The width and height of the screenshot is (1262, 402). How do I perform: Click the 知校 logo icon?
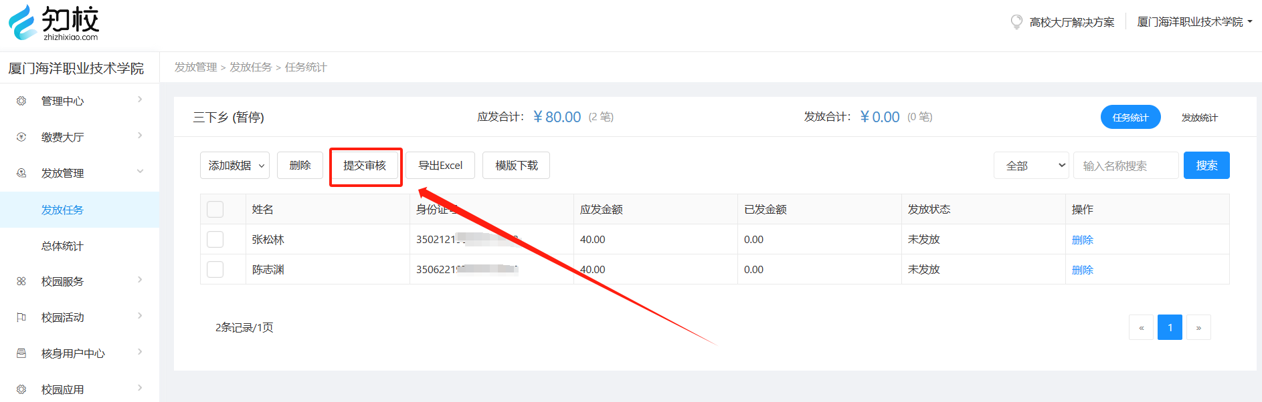pyautogui.click(x=23, y=23)
